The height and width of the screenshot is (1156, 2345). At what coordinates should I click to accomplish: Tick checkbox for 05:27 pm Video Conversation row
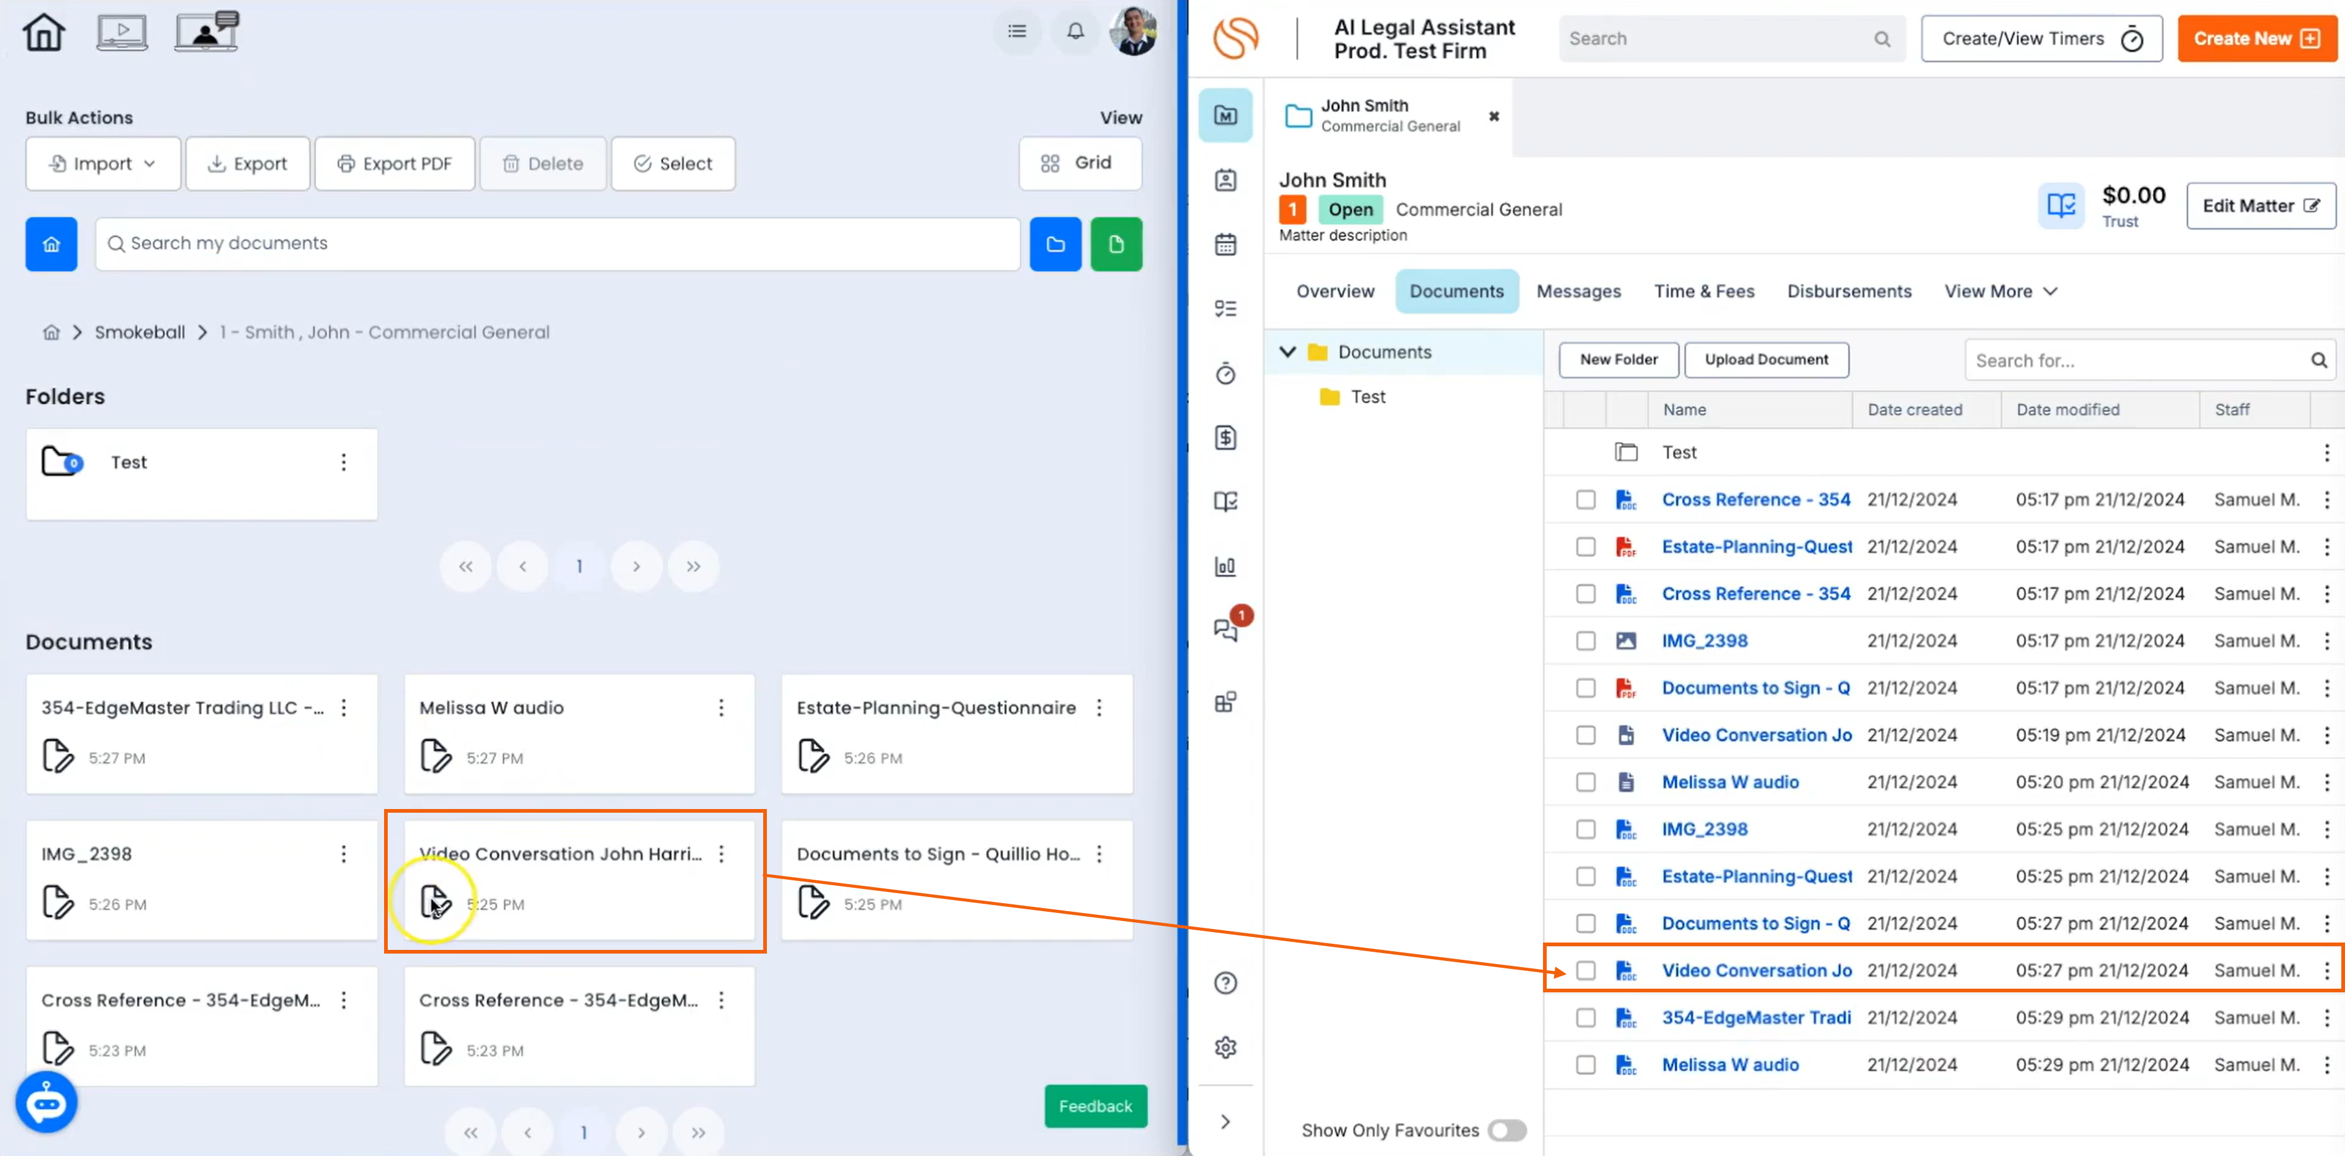coord(1585,970)
